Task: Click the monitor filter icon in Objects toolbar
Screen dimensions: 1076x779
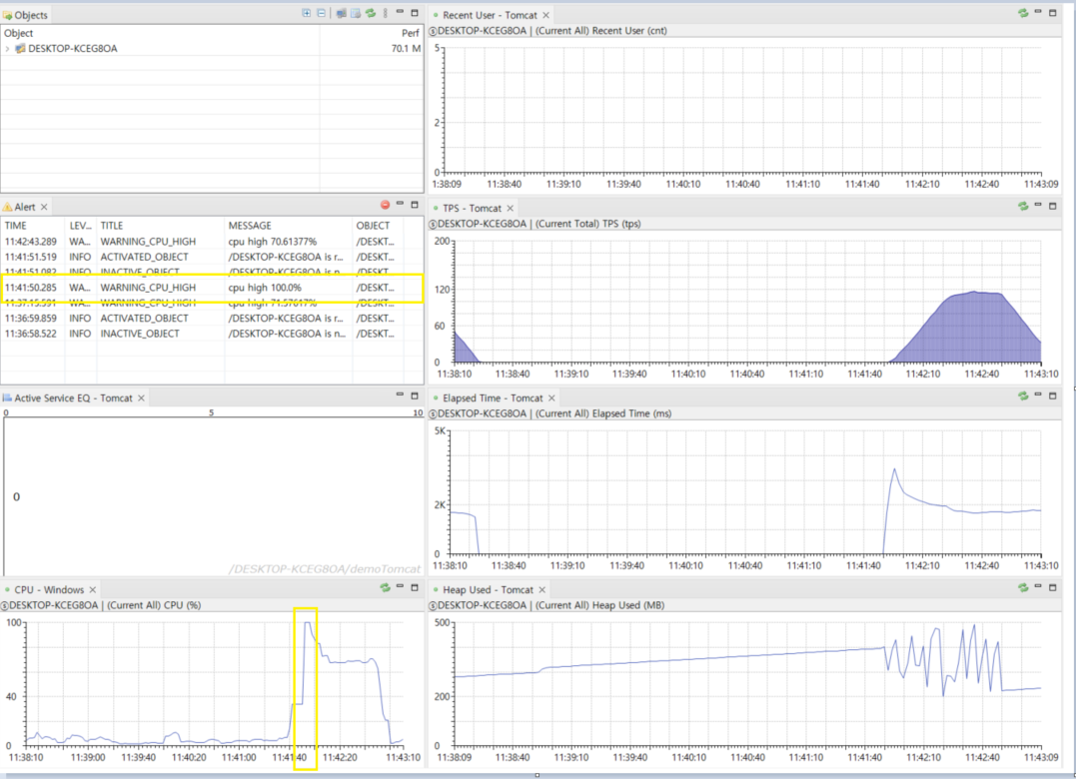Action: click(341, 13)
